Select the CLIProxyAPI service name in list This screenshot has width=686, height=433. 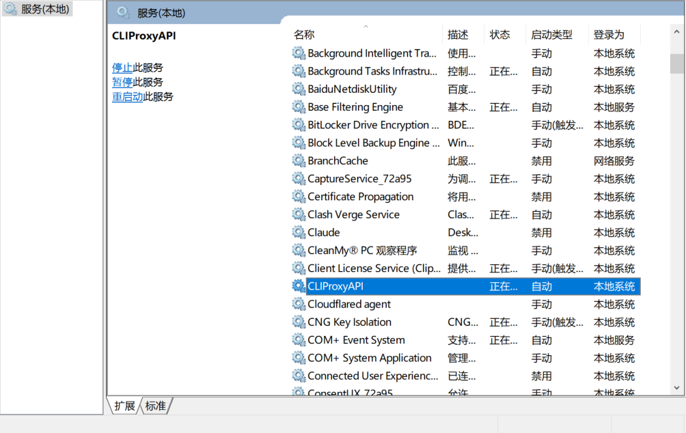tap(335, 286)
